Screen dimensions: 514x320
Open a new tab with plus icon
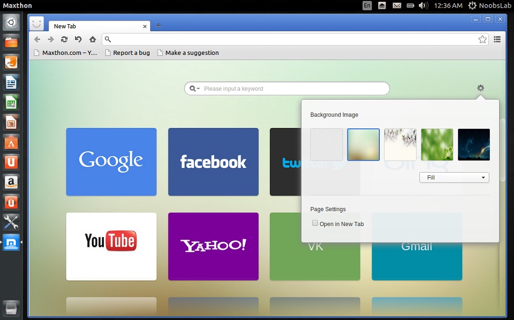pyautogui.click(x=158, y=26)
